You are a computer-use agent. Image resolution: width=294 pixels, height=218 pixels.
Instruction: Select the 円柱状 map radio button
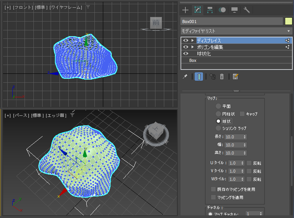tap(218, 114)
